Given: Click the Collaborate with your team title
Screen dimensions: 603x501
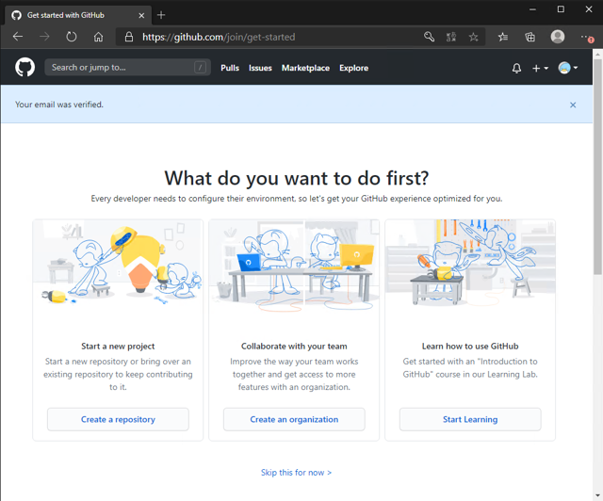Looking at the screenshot, I should 294,346.
